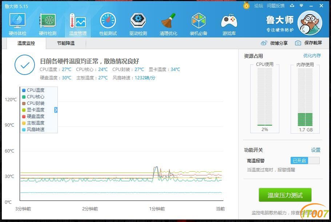Toggle the 风扇转速 legend series
The height and width of the screenshot is (222, 331).
(x=33, y=130)
